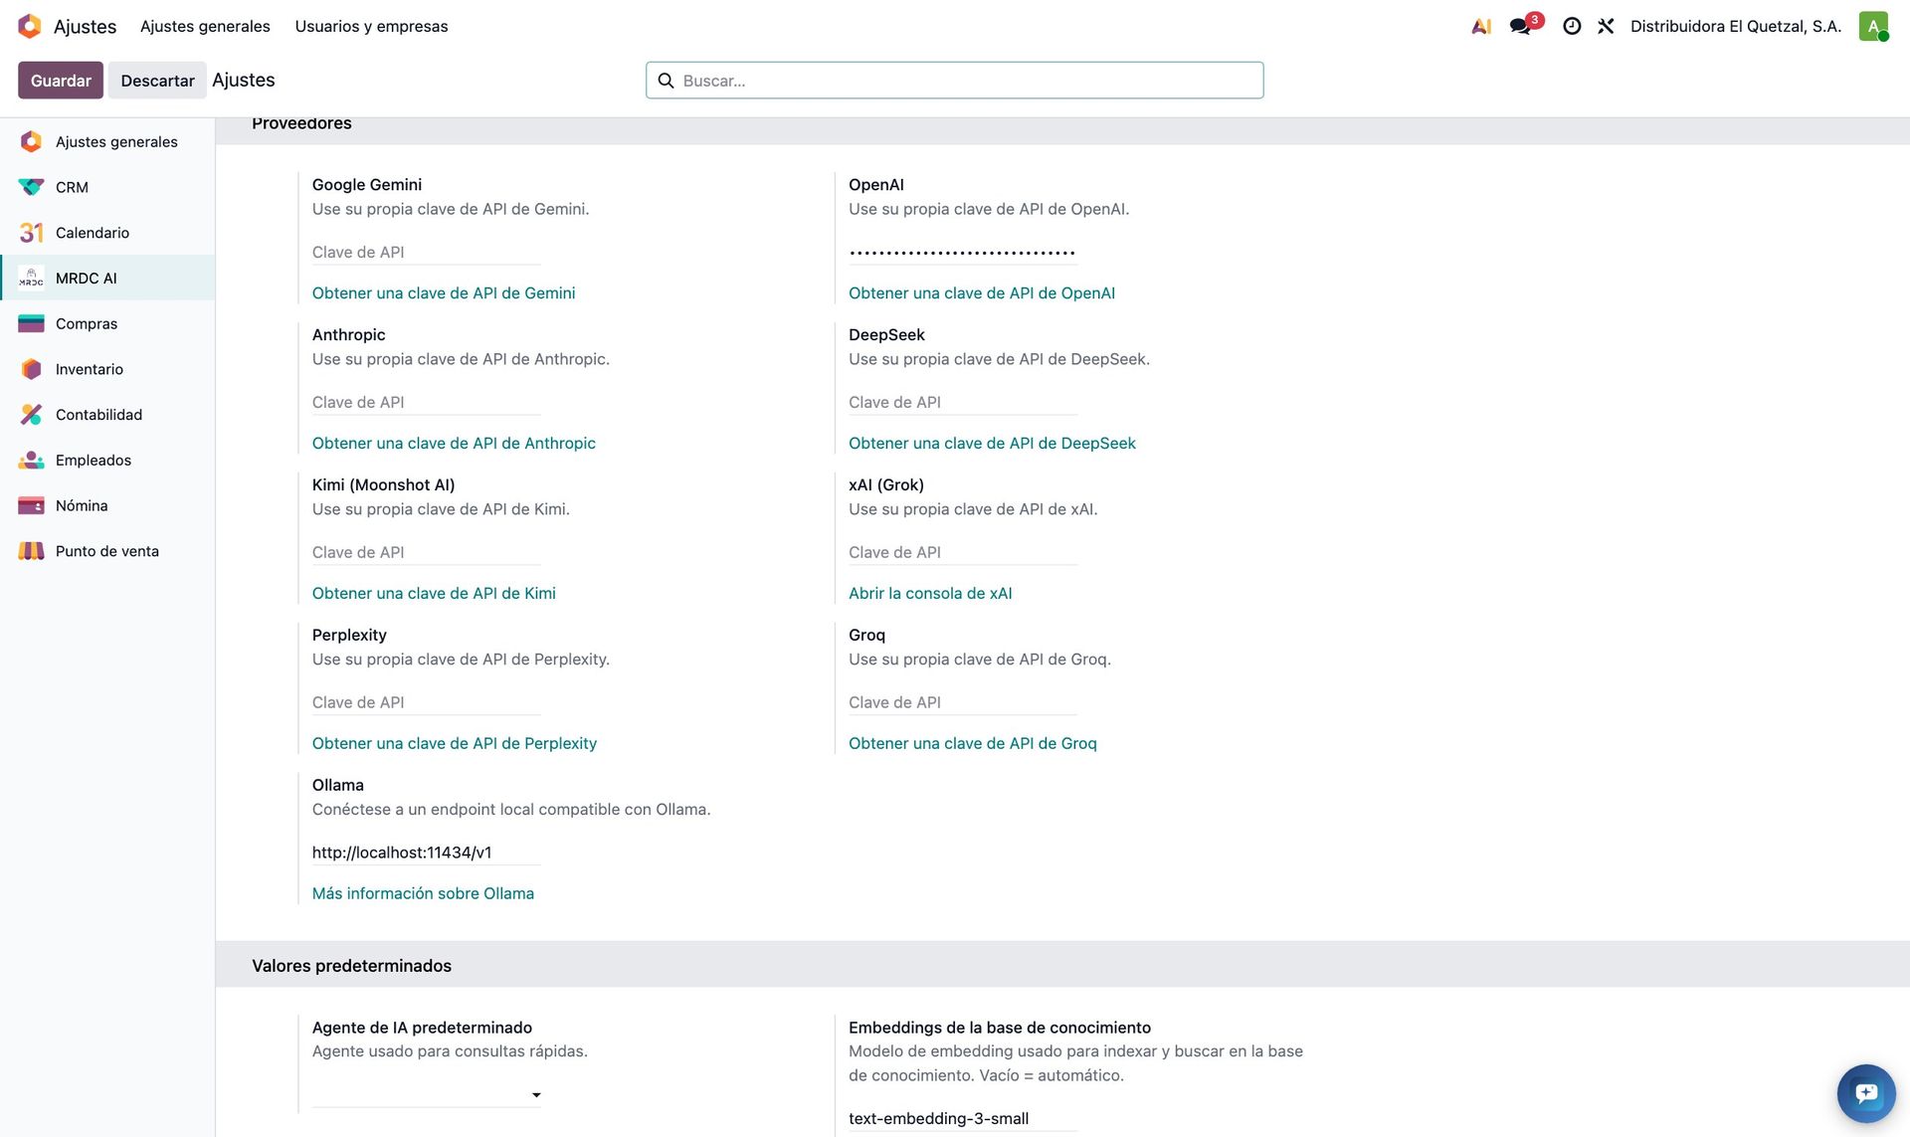Select the MRDC AI settings tab
The width and height of the screenshot is (1910, 1137).
coord(107,279)
